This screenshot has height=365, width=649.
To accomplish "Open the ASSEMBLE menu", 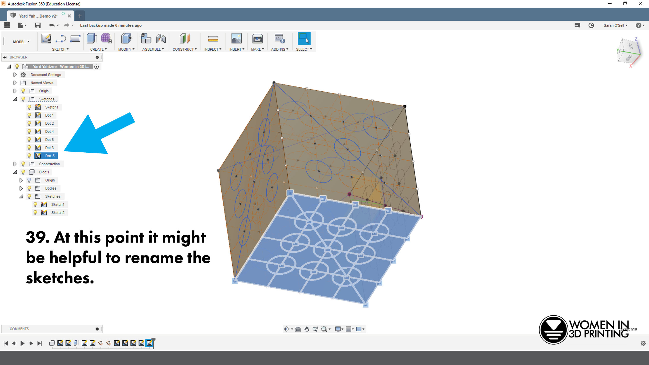I will (x=153, y=49).
